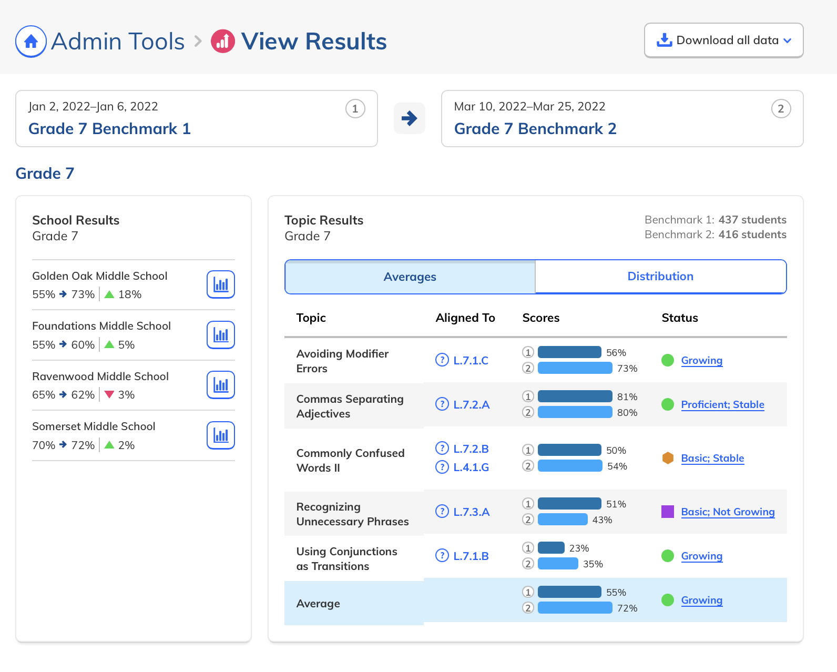Click the L.7.2.A standard link

471,404
